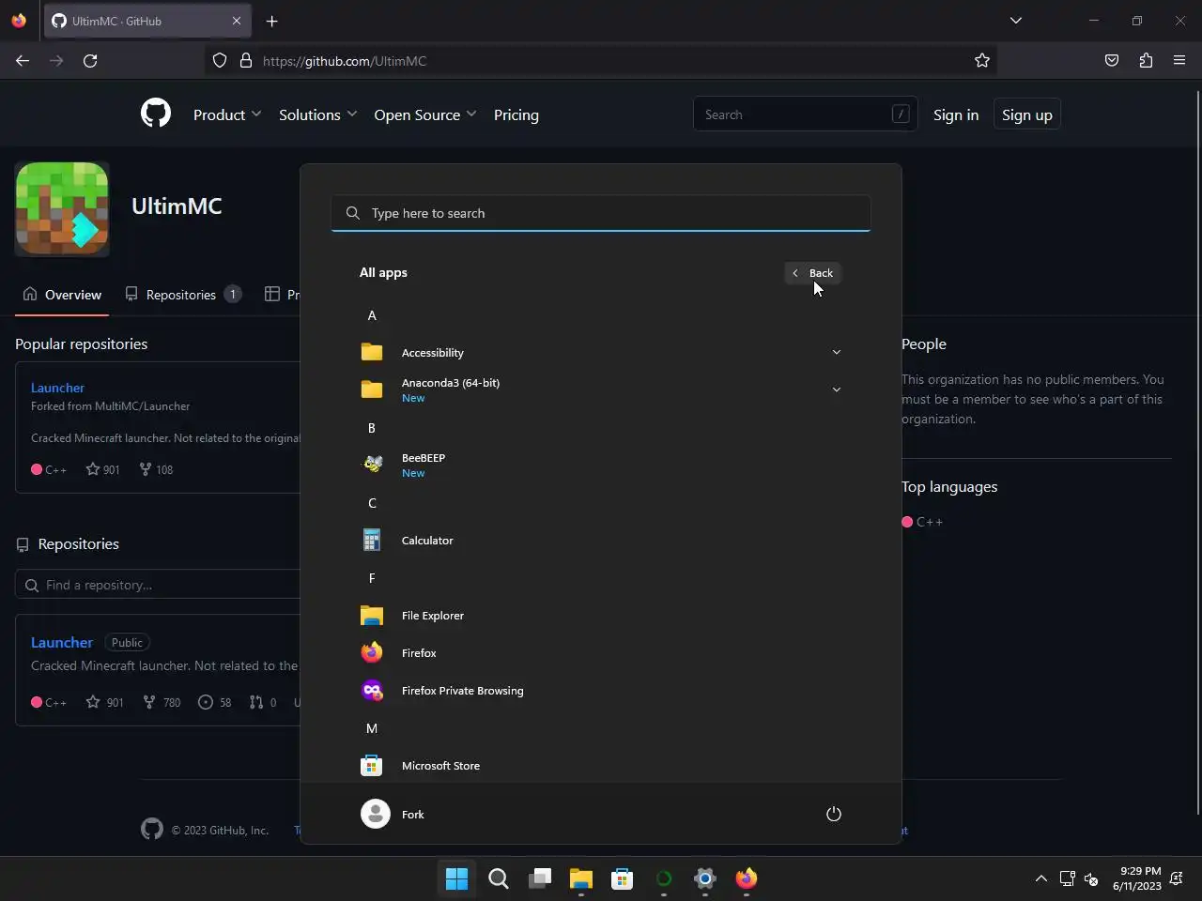The image size is (1202, 901).
Task: Open the Firefox application hamburger menu
Action: [1179, 60]
